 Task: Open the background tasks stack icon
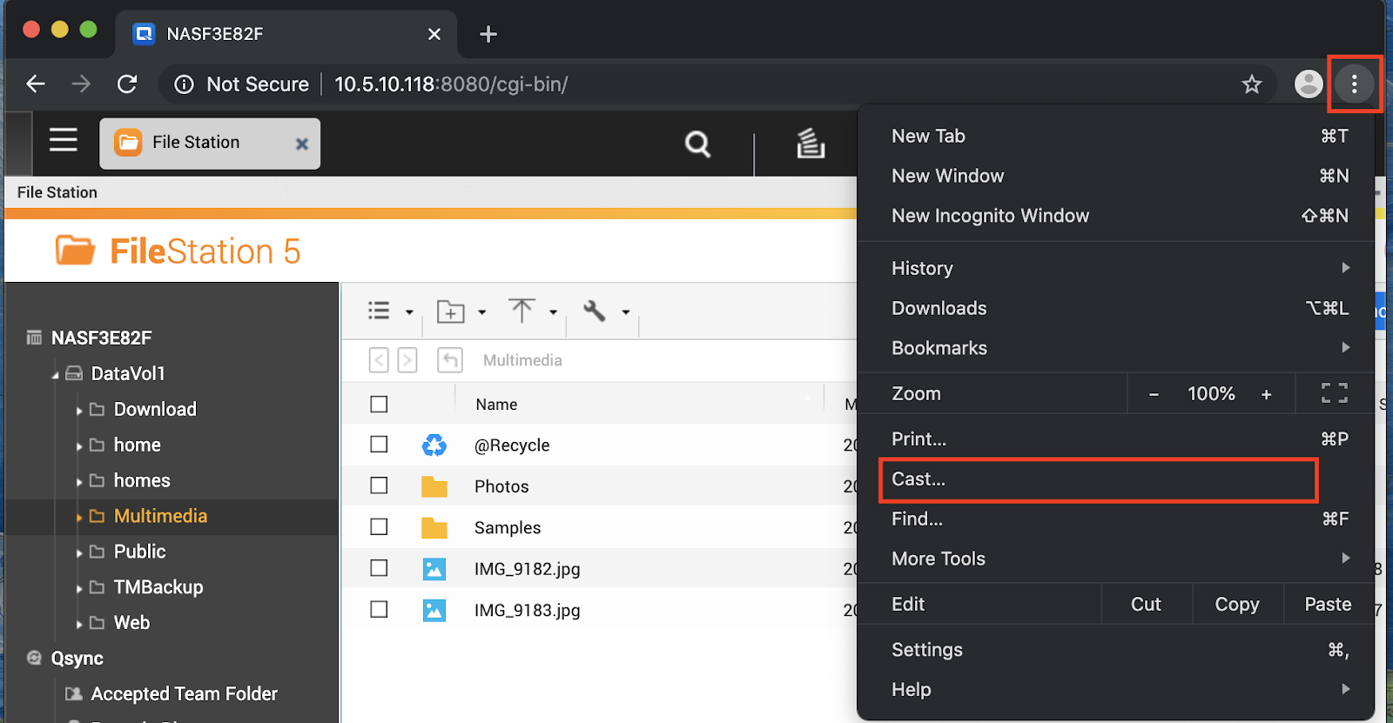(x=810, y=144)
